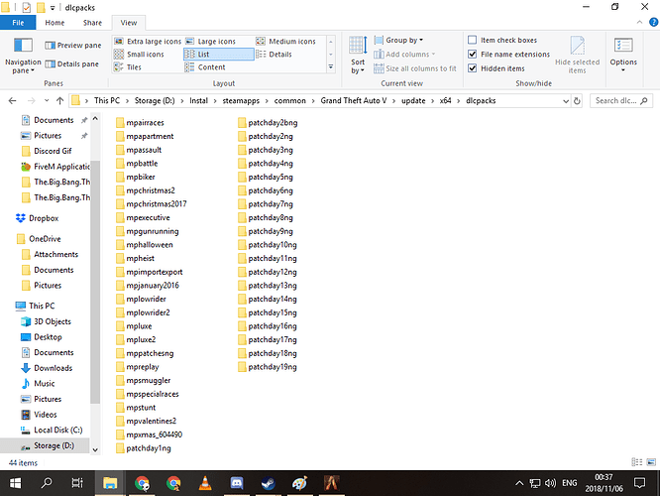Click update in the address path
This screenshot has width=660, height=496.
point(413,101)
